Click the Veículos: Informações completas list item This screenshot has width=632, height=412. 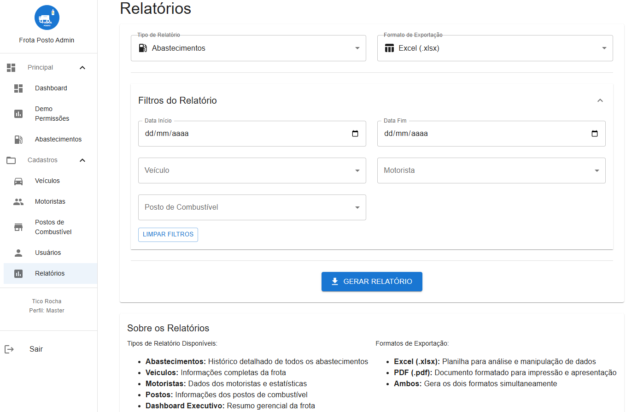216,373
